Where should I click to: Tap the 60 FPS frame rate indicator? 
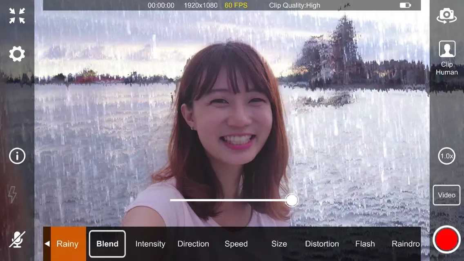pyautogui.click(x=236, y=5)
